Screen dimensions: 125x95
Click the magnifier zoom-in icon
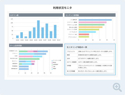(x=117, y=87)
